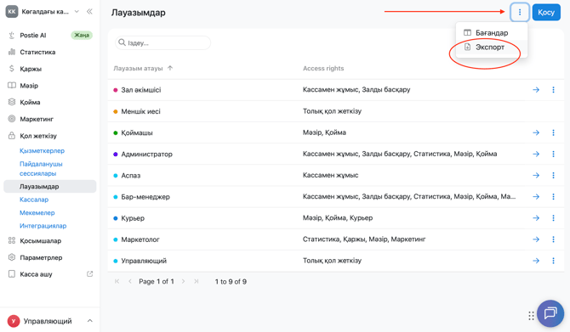Go to Интеграциялар link
This screenshot has width=570, height=332.
[43, 226]
